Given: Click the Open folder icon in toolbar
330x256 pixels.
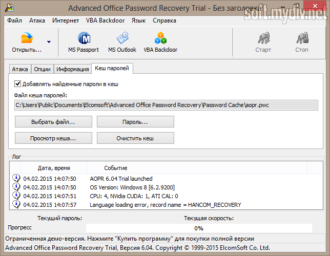Looking at the screenshot, I should click(27, 38).
